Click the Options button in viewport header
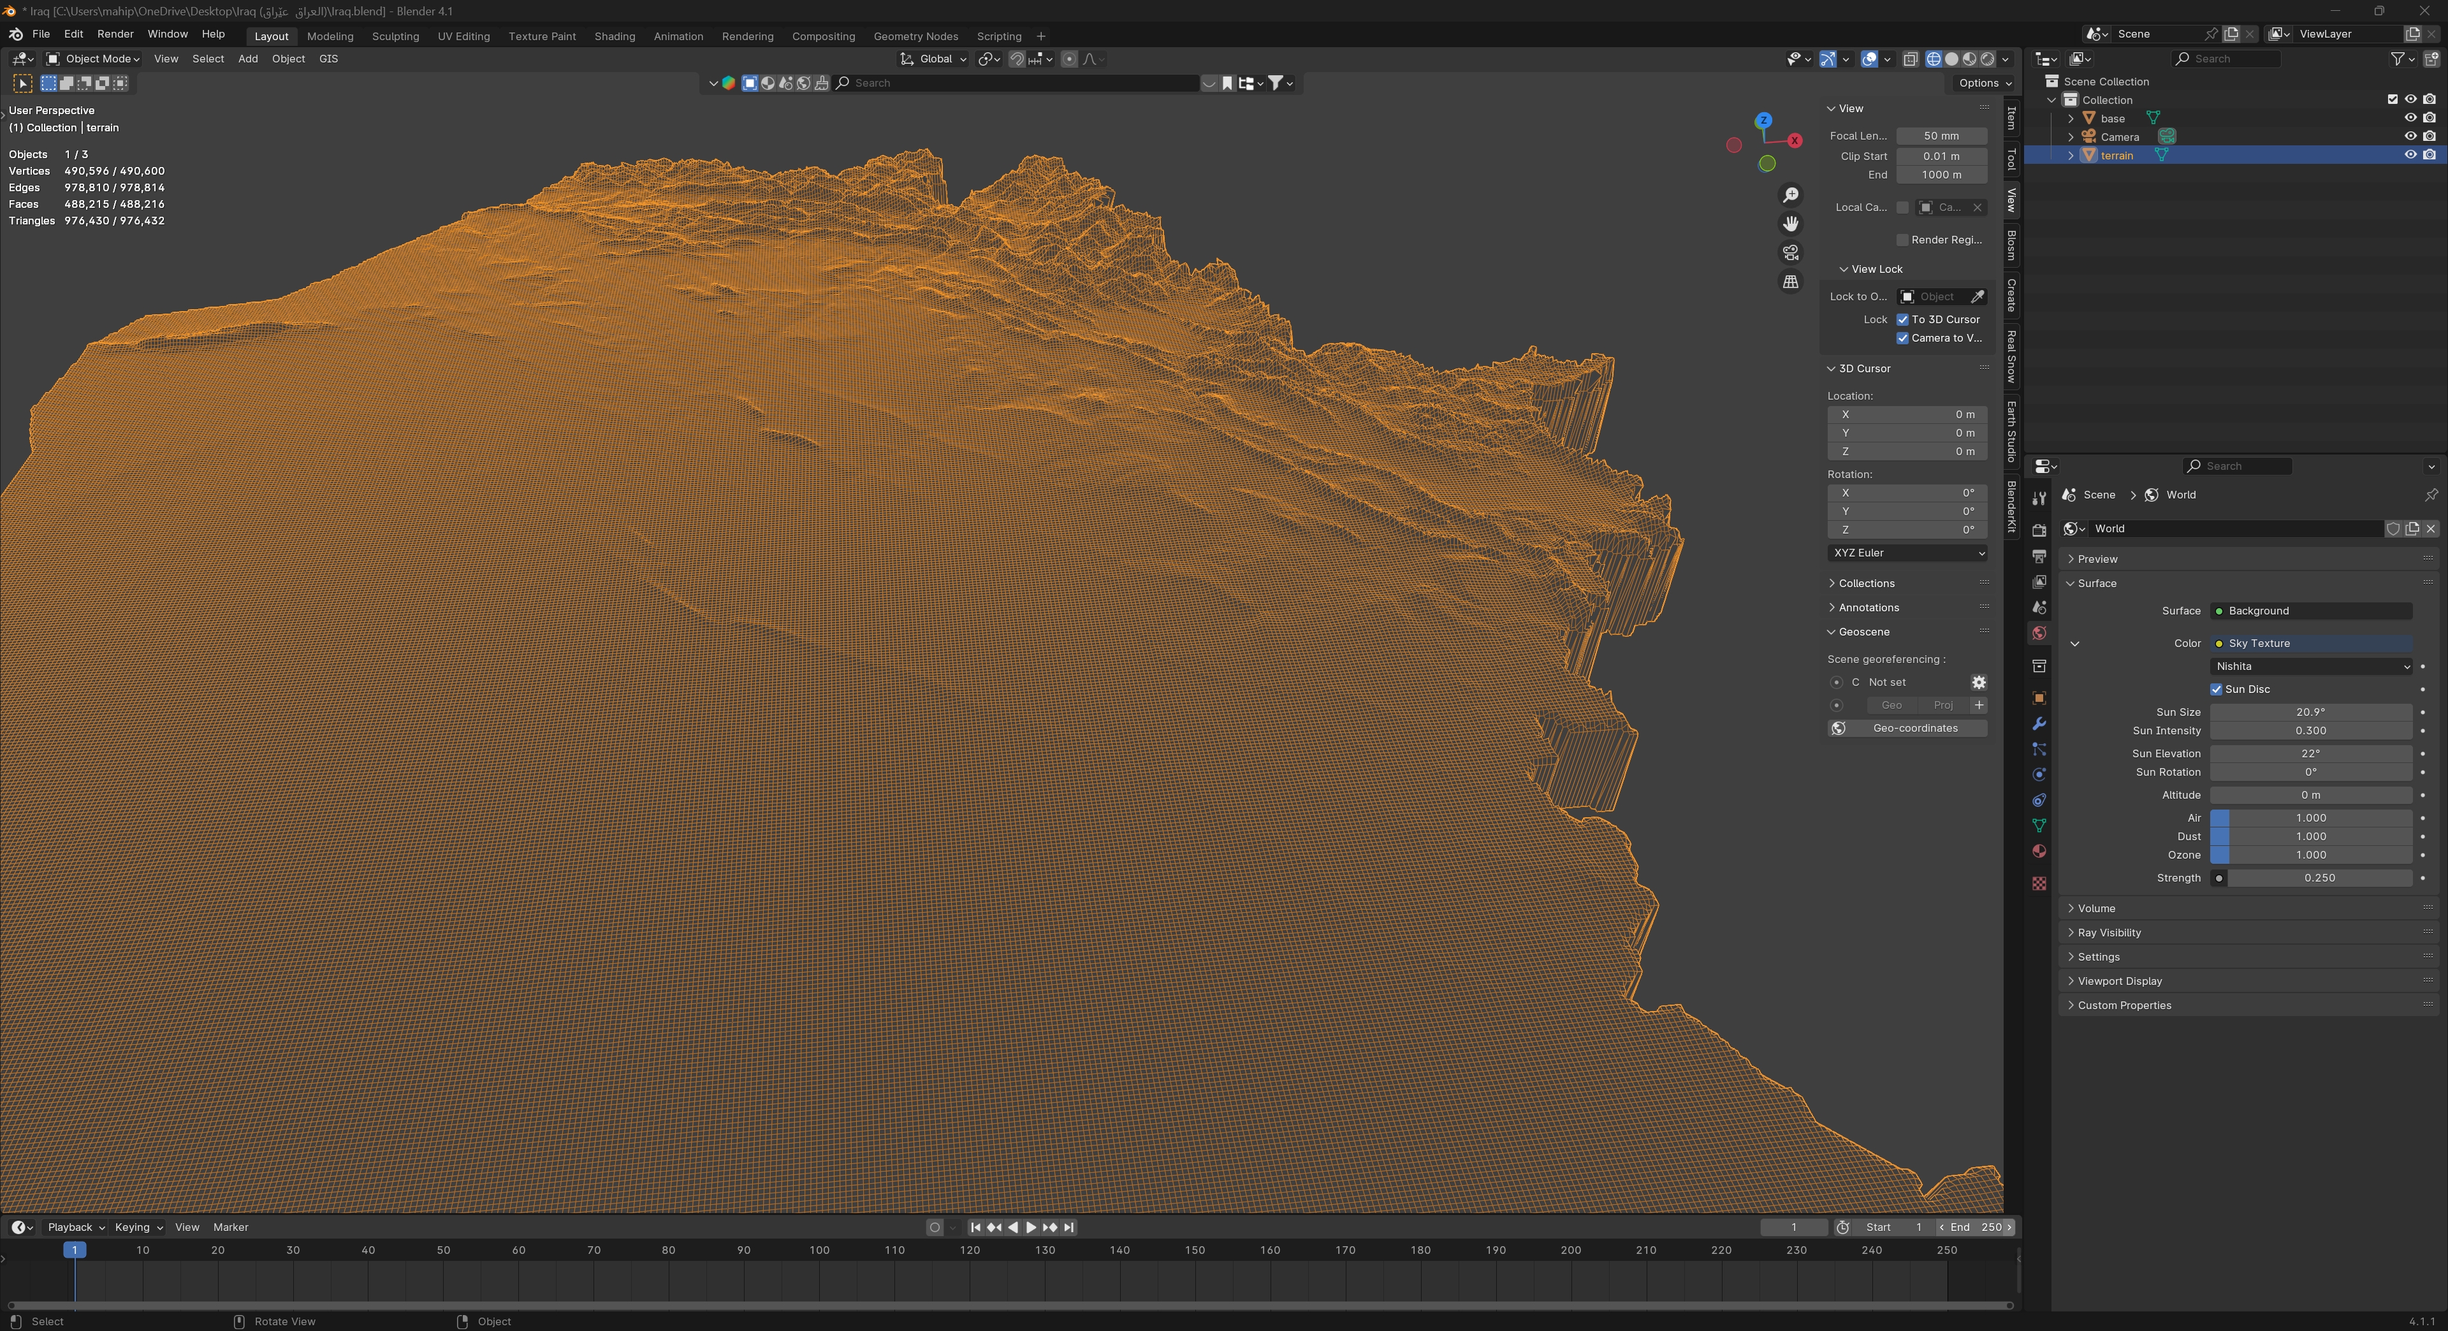This screenshot has height=1331, width=2448. (1983, 83)
